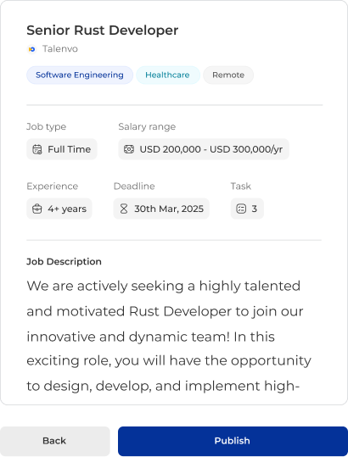Viewport: 348px width, 457px height.
Task: Click the Full Time job type chip
Action: coord(62,149)
